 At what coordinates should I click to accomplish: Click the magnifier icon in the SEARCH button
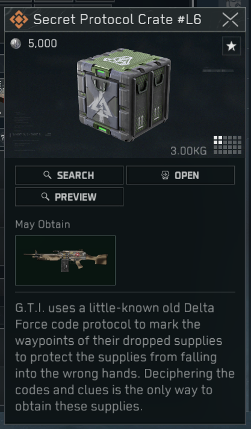48,175
